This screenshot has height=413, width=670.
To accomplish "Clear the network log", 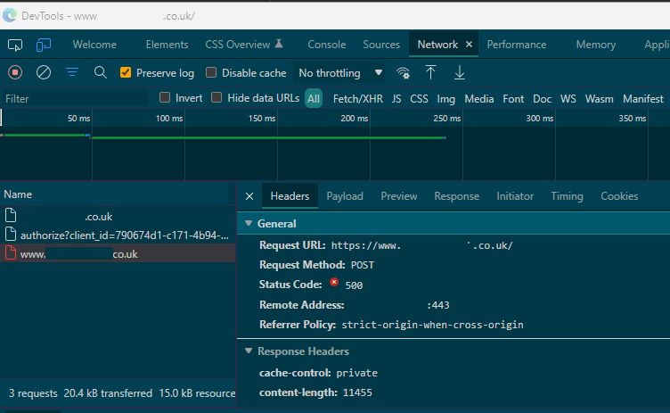I will pos(43,73).
